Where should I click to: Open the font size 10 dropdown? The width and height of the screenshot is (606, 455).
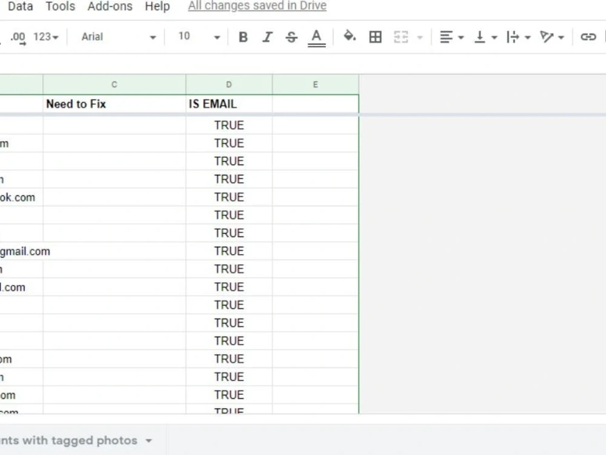coord(199,37)
